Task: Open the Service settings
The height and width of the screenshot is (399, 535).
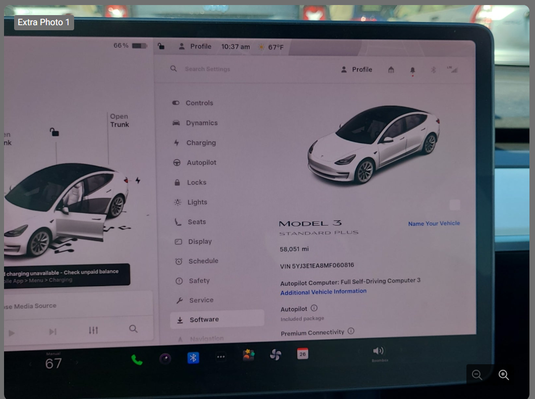Action: pyautogui.click(x=195, y=300)
